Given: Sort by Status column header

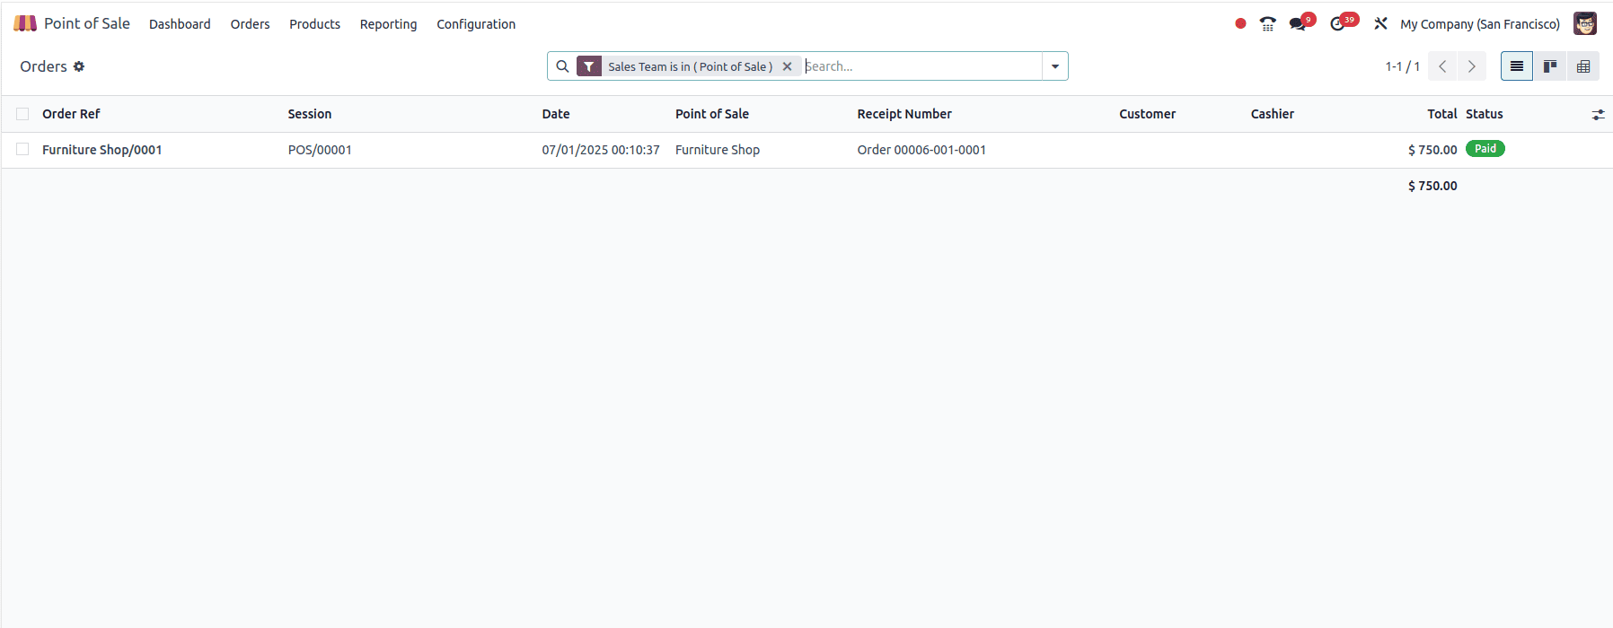Looking at the screenshot, I should point(1485,114).
